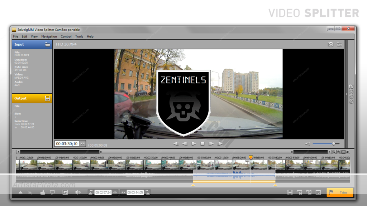Click the end time field 00:03:44;05
The height and width of the screenshot is (206, 367).
(x=135, y=192)
